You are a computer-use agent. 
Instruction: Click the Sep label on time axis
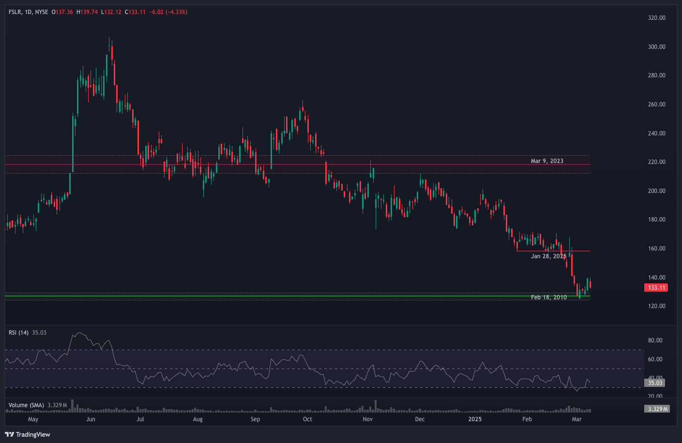[255, 419]
